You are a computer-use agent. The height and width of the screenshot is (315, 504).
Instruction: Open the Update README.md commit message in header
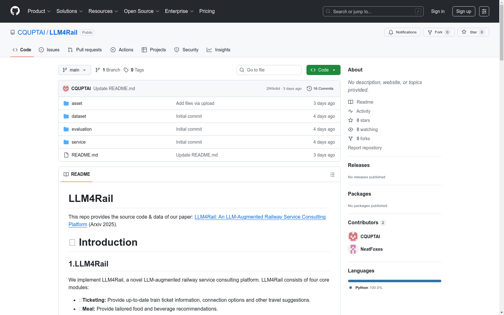point(114,89)
